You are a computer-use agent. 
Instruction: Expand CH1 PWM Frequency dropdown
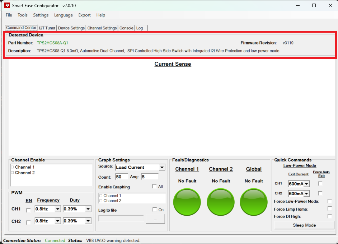(x=57, y=209)
